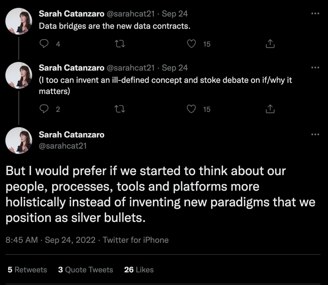
Task: Click @sarahcat21 handle under main tweet author
Action: (x=63, y=146)
